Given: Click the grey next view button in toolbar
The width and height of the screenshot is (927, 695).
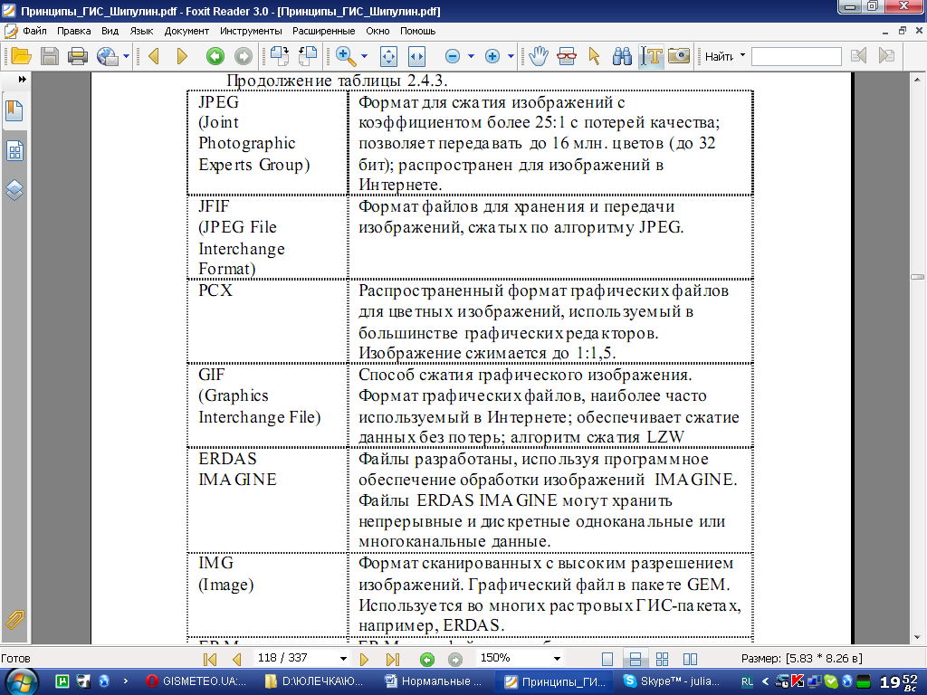Looking at the screenshot, I should [243, 56].
